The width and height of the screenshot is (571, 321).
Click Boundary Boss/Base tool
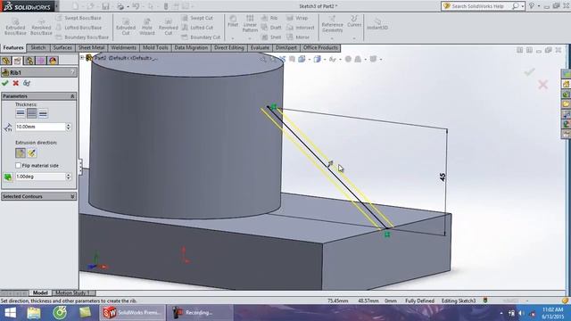[82, 37]
